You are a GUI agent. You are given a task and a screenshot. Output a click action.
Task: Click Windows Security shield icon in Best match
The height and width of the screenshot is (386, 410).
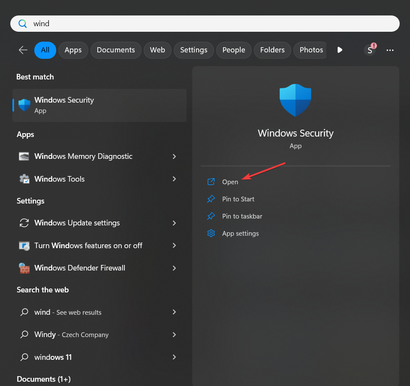24,105
